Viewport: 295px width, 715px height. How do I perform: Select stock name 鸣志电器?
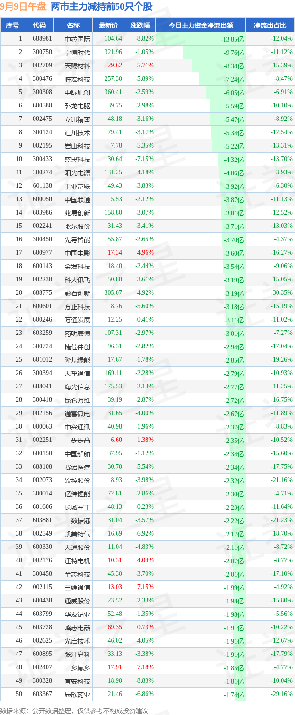click(77, 627)
